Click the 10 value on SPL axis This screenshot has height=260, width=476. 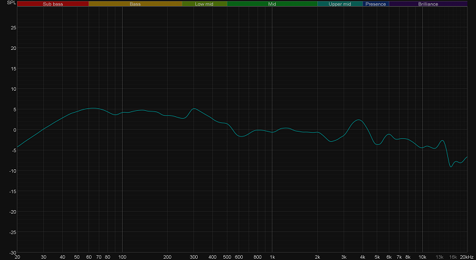(13, 89)
